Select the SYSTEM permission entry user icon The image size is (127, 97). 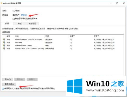[x=4, y=43]
